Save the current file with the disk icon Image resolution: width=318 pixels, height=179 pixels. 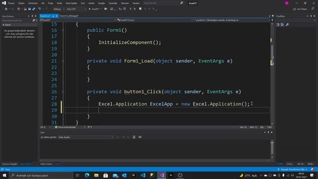29,9
